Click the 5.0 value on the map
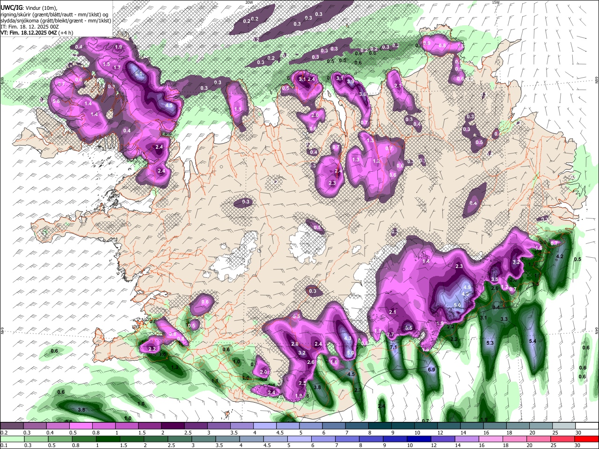The image size is (599, 449). click(x=350, y=353)
